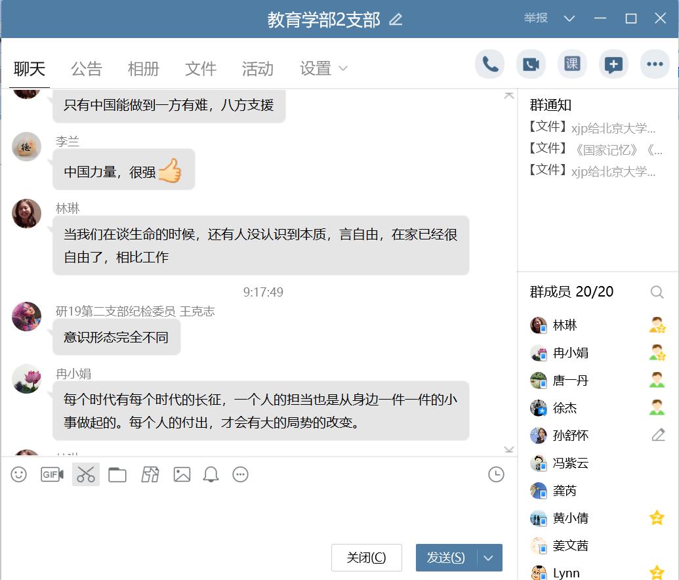Viewport: 679px width, 580px height.
Task: Open the send options dropdown beside 发送(S)
Action: (489, 557)
